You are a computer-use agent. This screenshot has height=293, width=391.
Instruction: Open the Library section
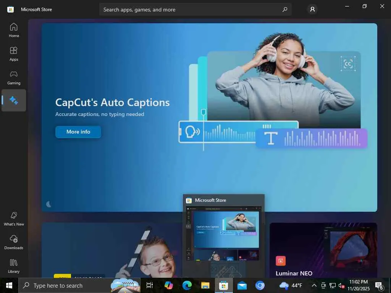(14, 266)
